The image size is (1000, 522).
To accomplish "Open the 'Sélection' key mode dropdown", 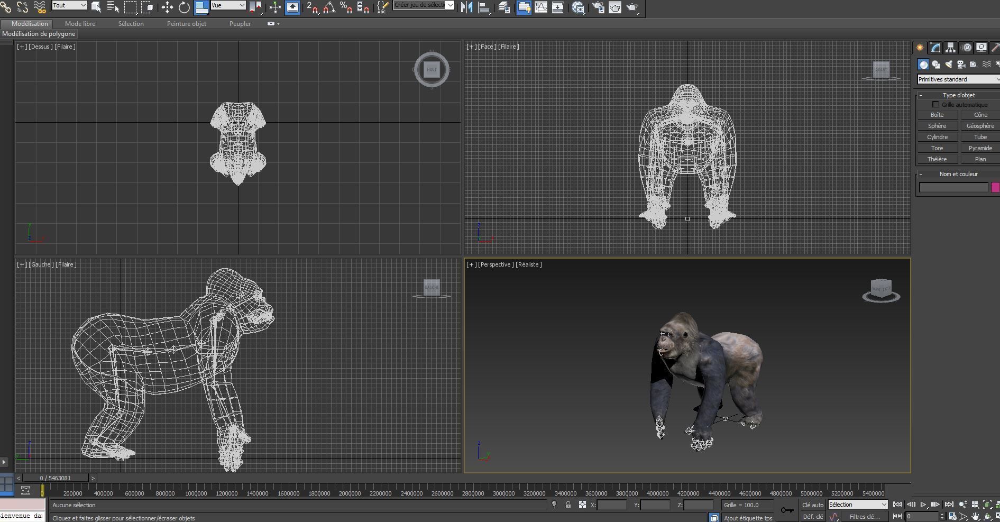I will (x=858, y=505).
